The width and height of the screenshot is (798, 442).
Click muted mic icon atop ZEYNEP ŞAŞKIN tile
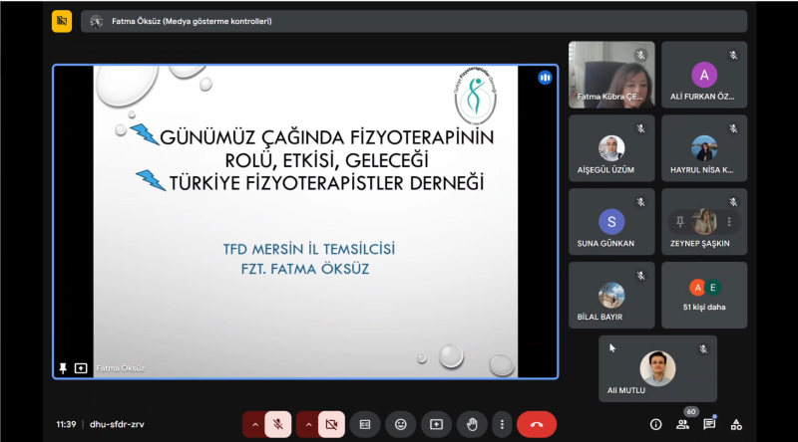tap(733, 202)
